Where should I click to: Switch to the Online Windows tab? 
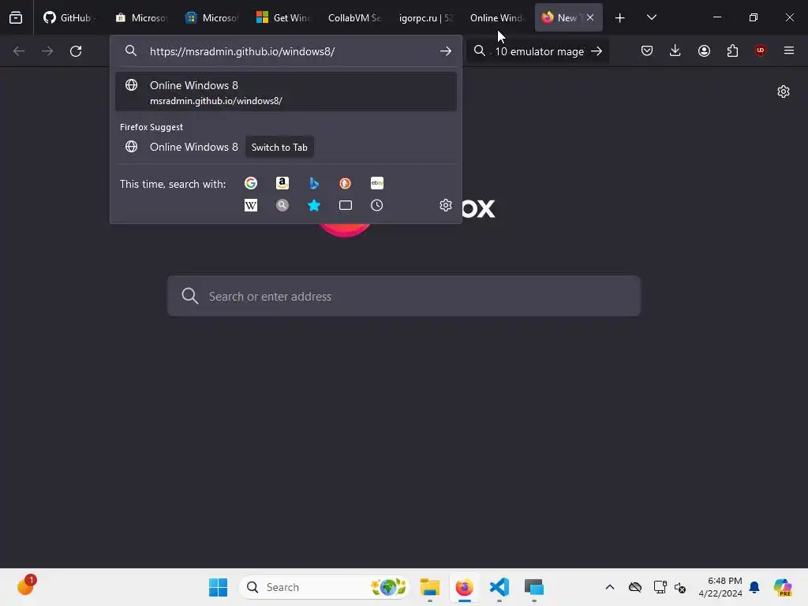tap(496, 17)
